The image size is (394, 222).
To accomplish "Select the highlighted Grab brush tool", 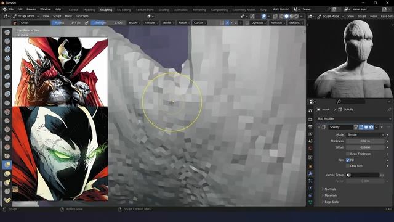I will pyautogui.click(x=7, y=165).
